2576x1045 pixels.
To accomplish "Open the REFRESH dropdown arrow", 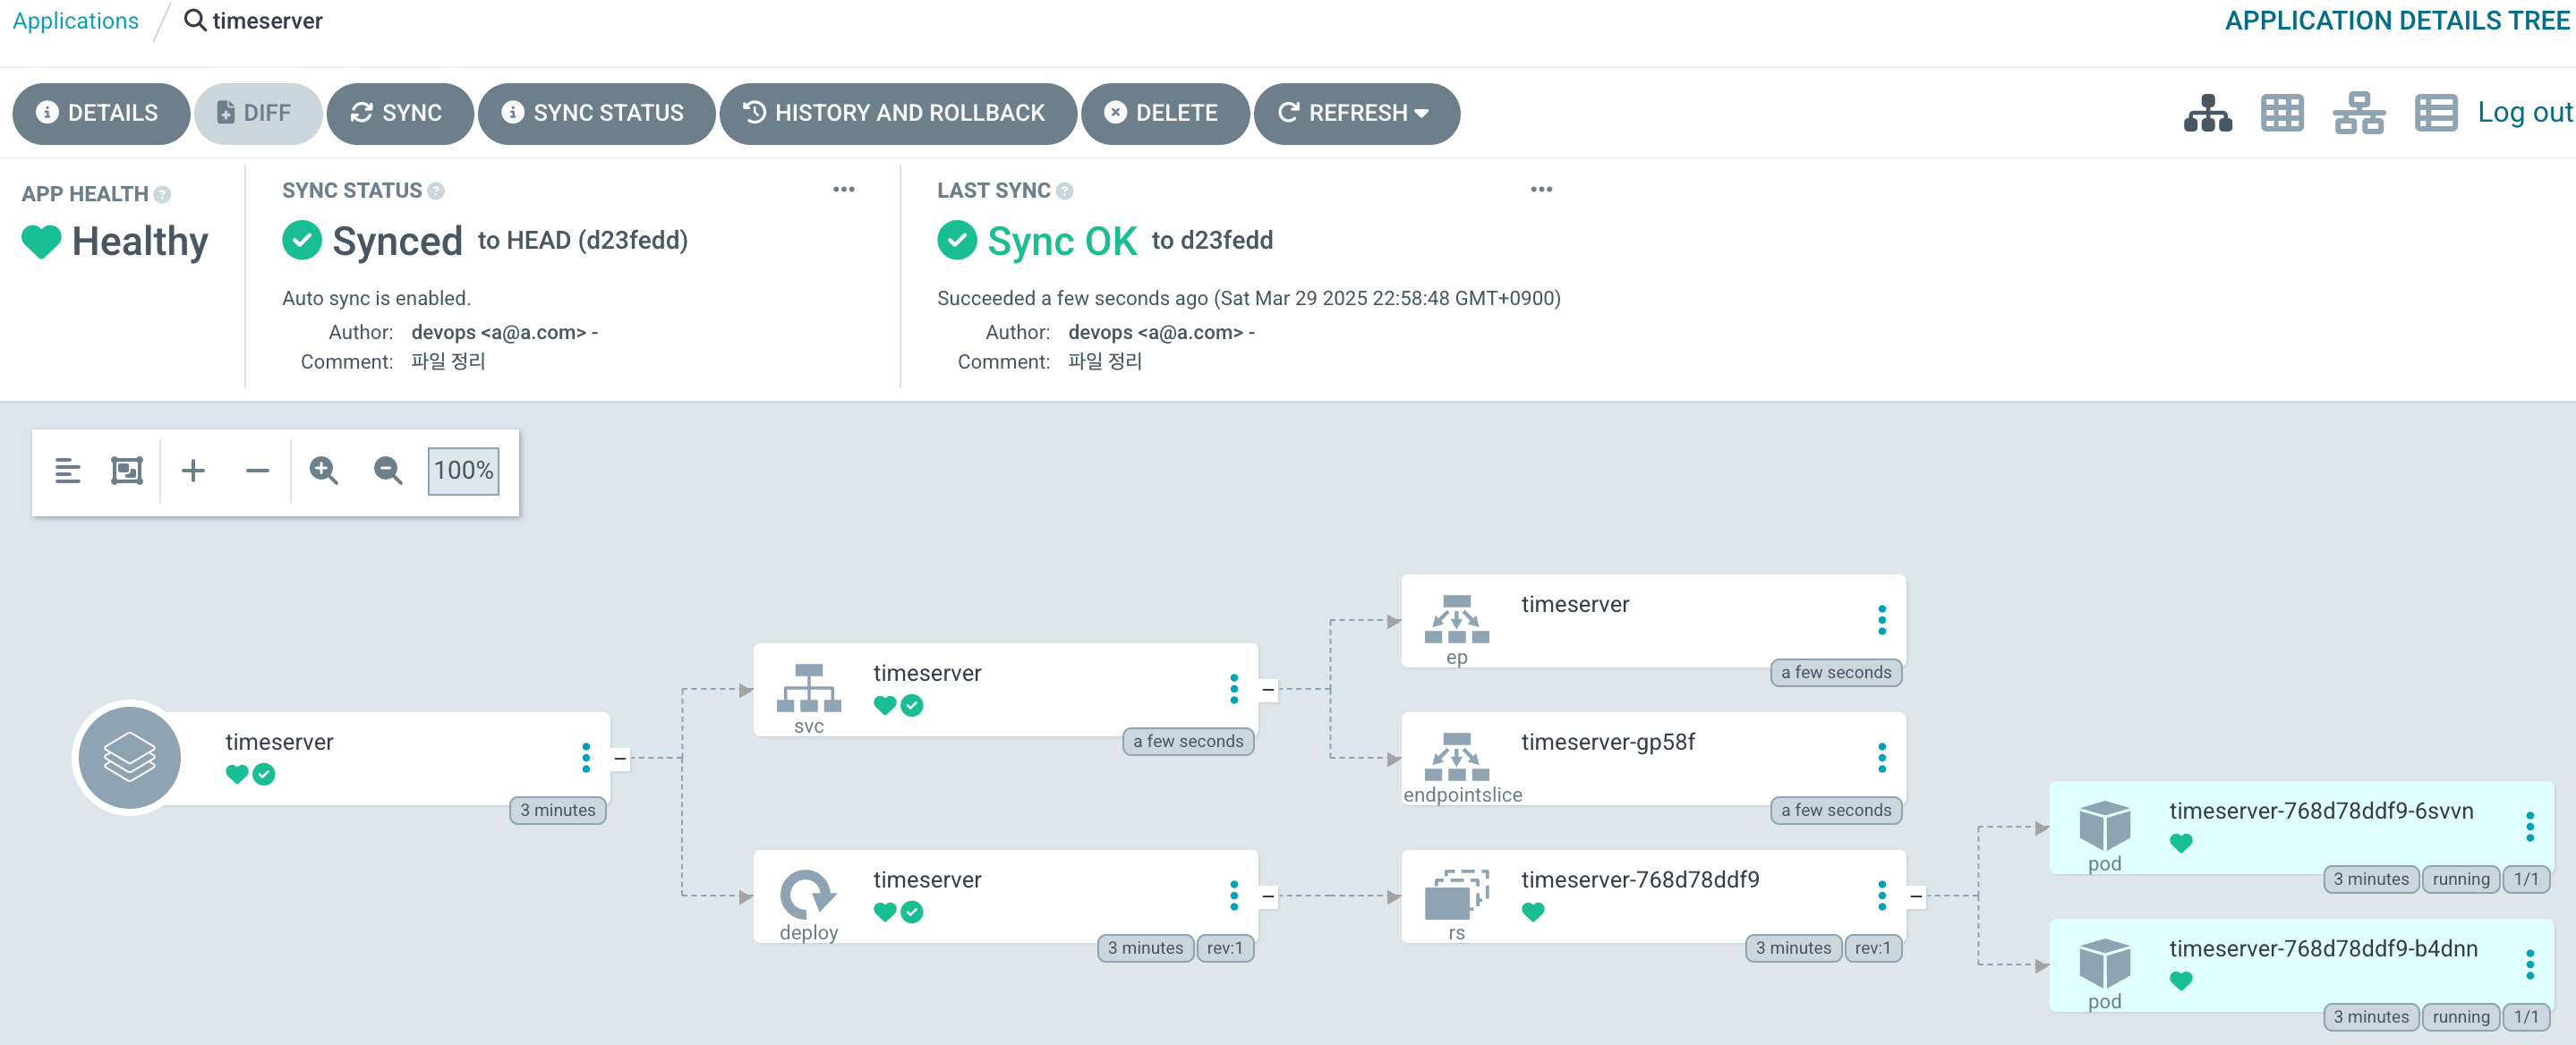I will (x=1422, y=113).
